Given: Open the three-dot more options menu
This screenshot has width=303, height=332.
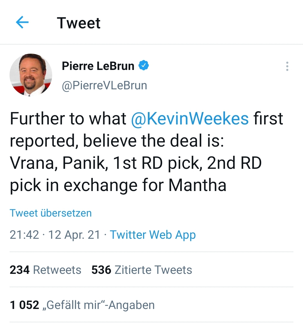Looking at the screenshot, I should tap(287, 66).
